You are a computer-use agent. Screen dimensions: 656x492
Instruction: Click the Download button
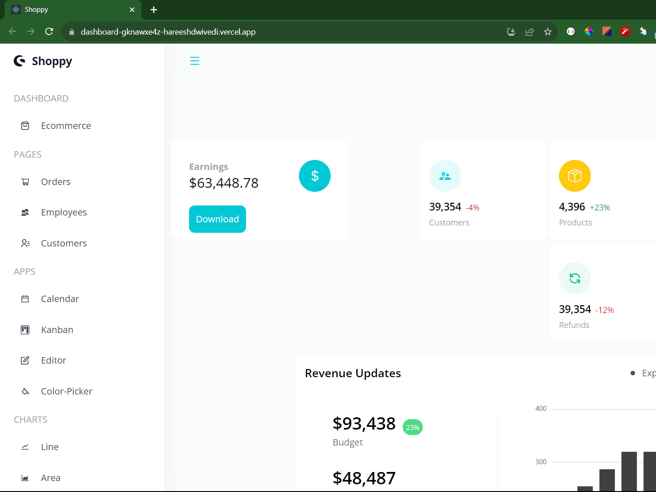pyautogui.click(x=217, y=219)
